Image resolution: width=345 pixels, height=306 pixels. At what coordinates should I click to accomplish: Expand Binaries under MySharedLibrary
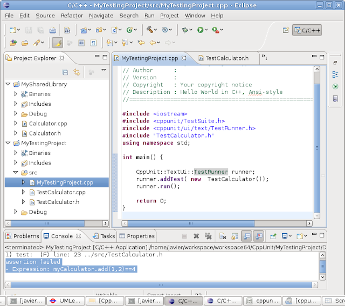pos(16,94)
